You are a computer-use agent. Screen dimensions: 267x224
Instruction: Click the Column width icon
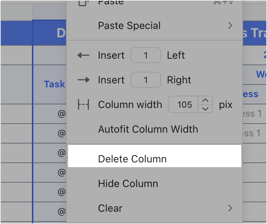83,104
